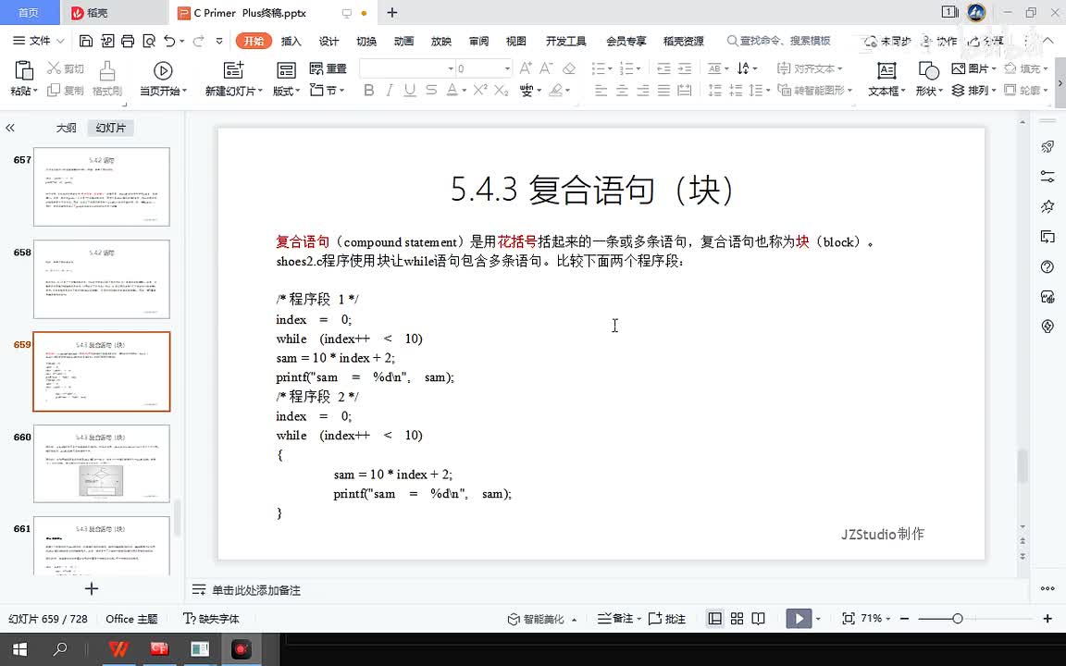Click the Save icon in quick toolbar
The image size is (1066, 666).
(x=86, y=41)
